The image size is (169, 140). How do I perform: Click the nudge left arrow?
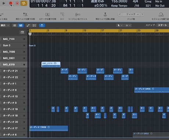[120, 14]
